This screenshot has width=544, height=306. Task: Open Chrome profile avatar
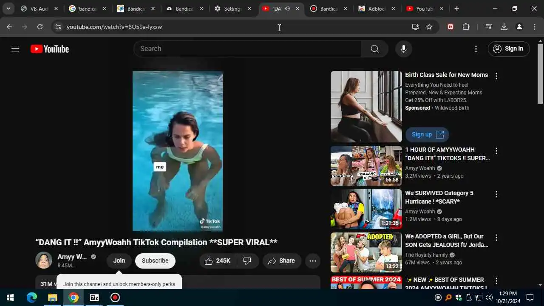click(519, 27)
